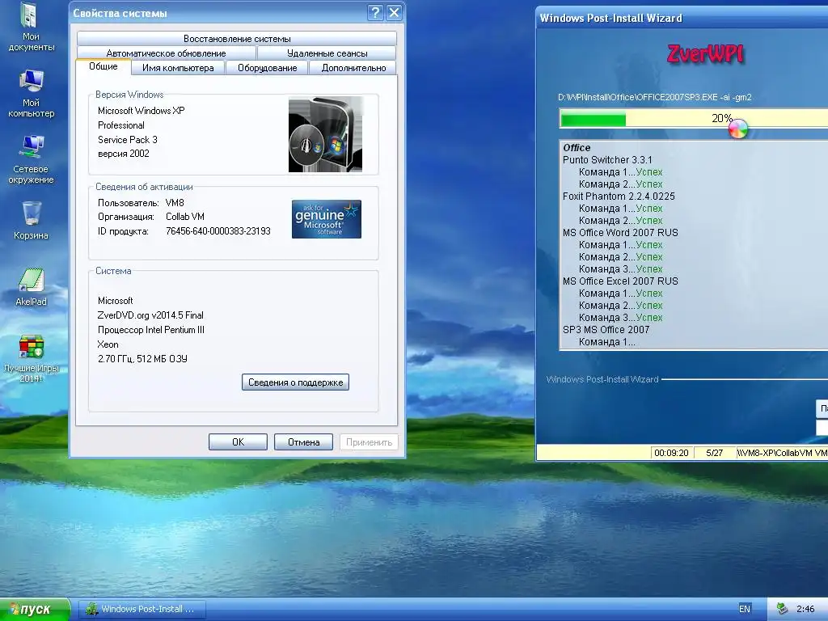Click the 2.70 ГГц, 512 МБ ОЗУ line
This screenshot has height=621, width=828.
[x=142, y=358]
